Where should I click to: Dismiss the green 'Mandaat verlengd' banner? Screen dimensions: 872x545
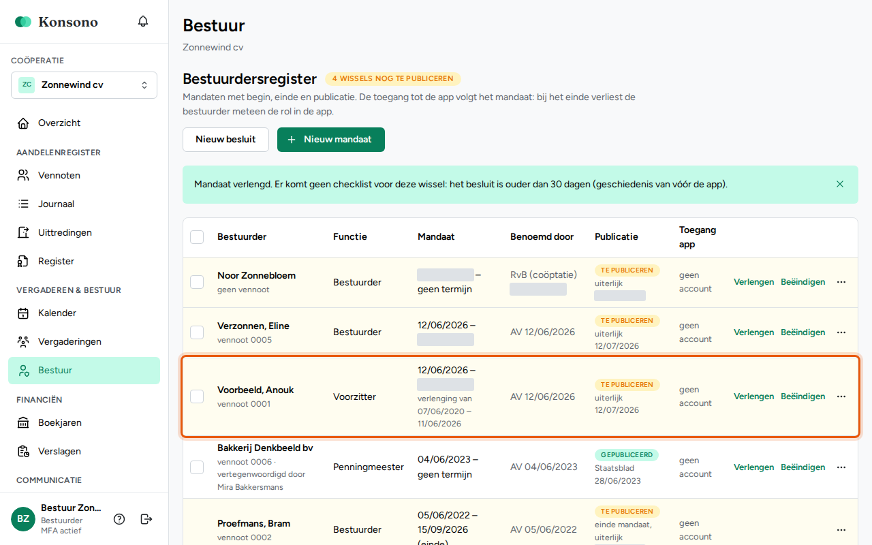click(x=840, y=184)
